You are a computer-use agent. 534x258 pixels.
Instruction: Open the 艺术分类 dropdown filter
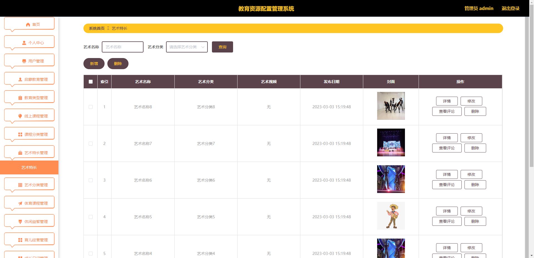click(x=187, y=47)
